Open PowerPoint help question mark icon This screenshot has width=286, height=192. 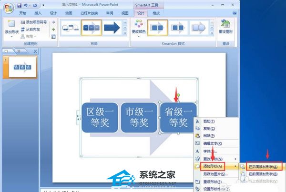[x=235, y=13]
